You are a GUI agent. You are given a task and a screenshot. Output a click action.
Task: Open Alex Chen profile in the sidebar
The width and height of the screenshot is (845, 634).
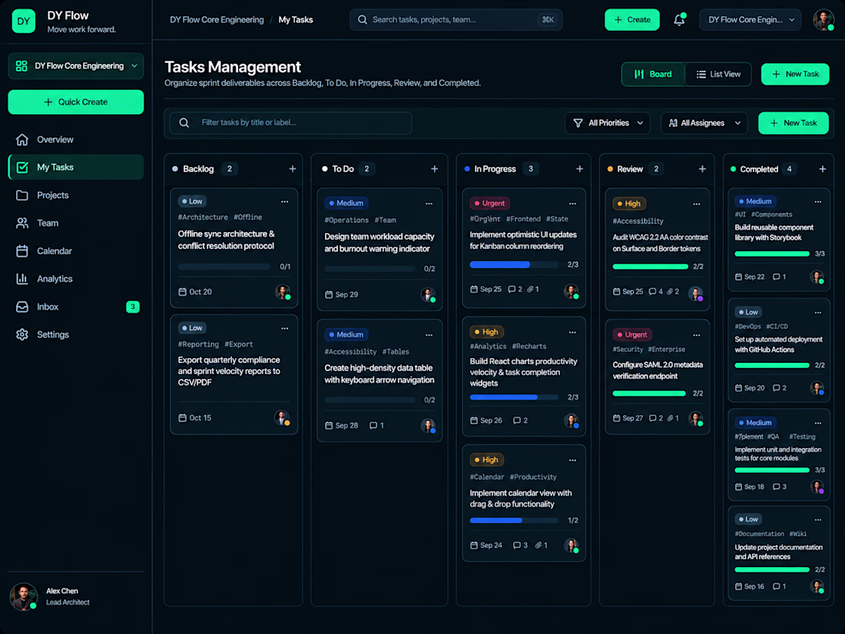[x=76, y=596]
